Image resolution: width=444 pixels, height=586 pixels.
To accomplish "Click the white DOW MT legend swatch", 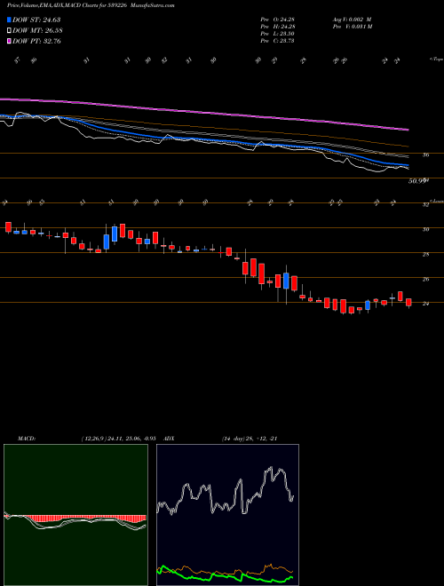I will click(10, 30).
